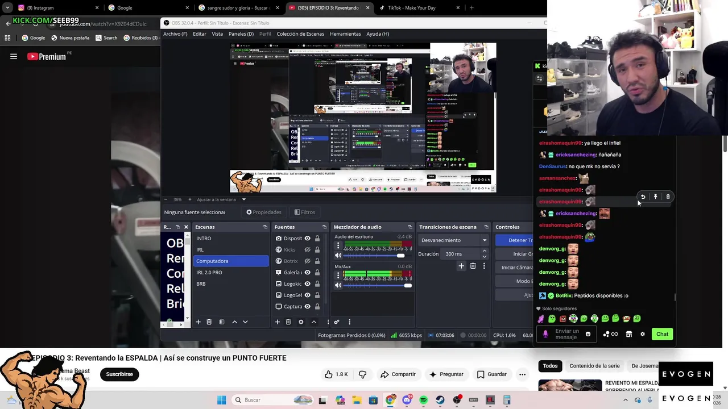The height and width of the screenshot is (409, 728).
Task: Open scene filters icon in Escenas toolbar
Action: (x=221, y=322)
